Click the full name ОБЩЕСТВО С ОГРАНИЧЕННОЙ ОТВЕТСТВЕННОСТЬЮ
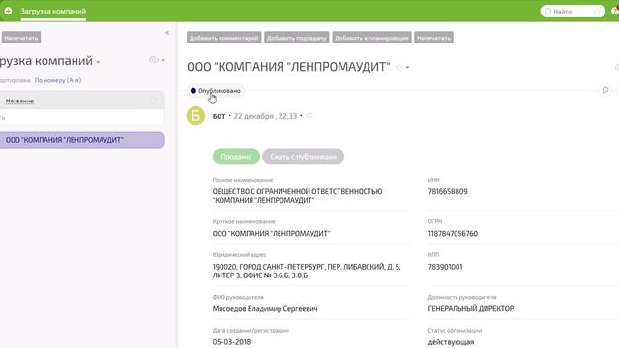The image size is (619, 348). [x=297, y=196]
